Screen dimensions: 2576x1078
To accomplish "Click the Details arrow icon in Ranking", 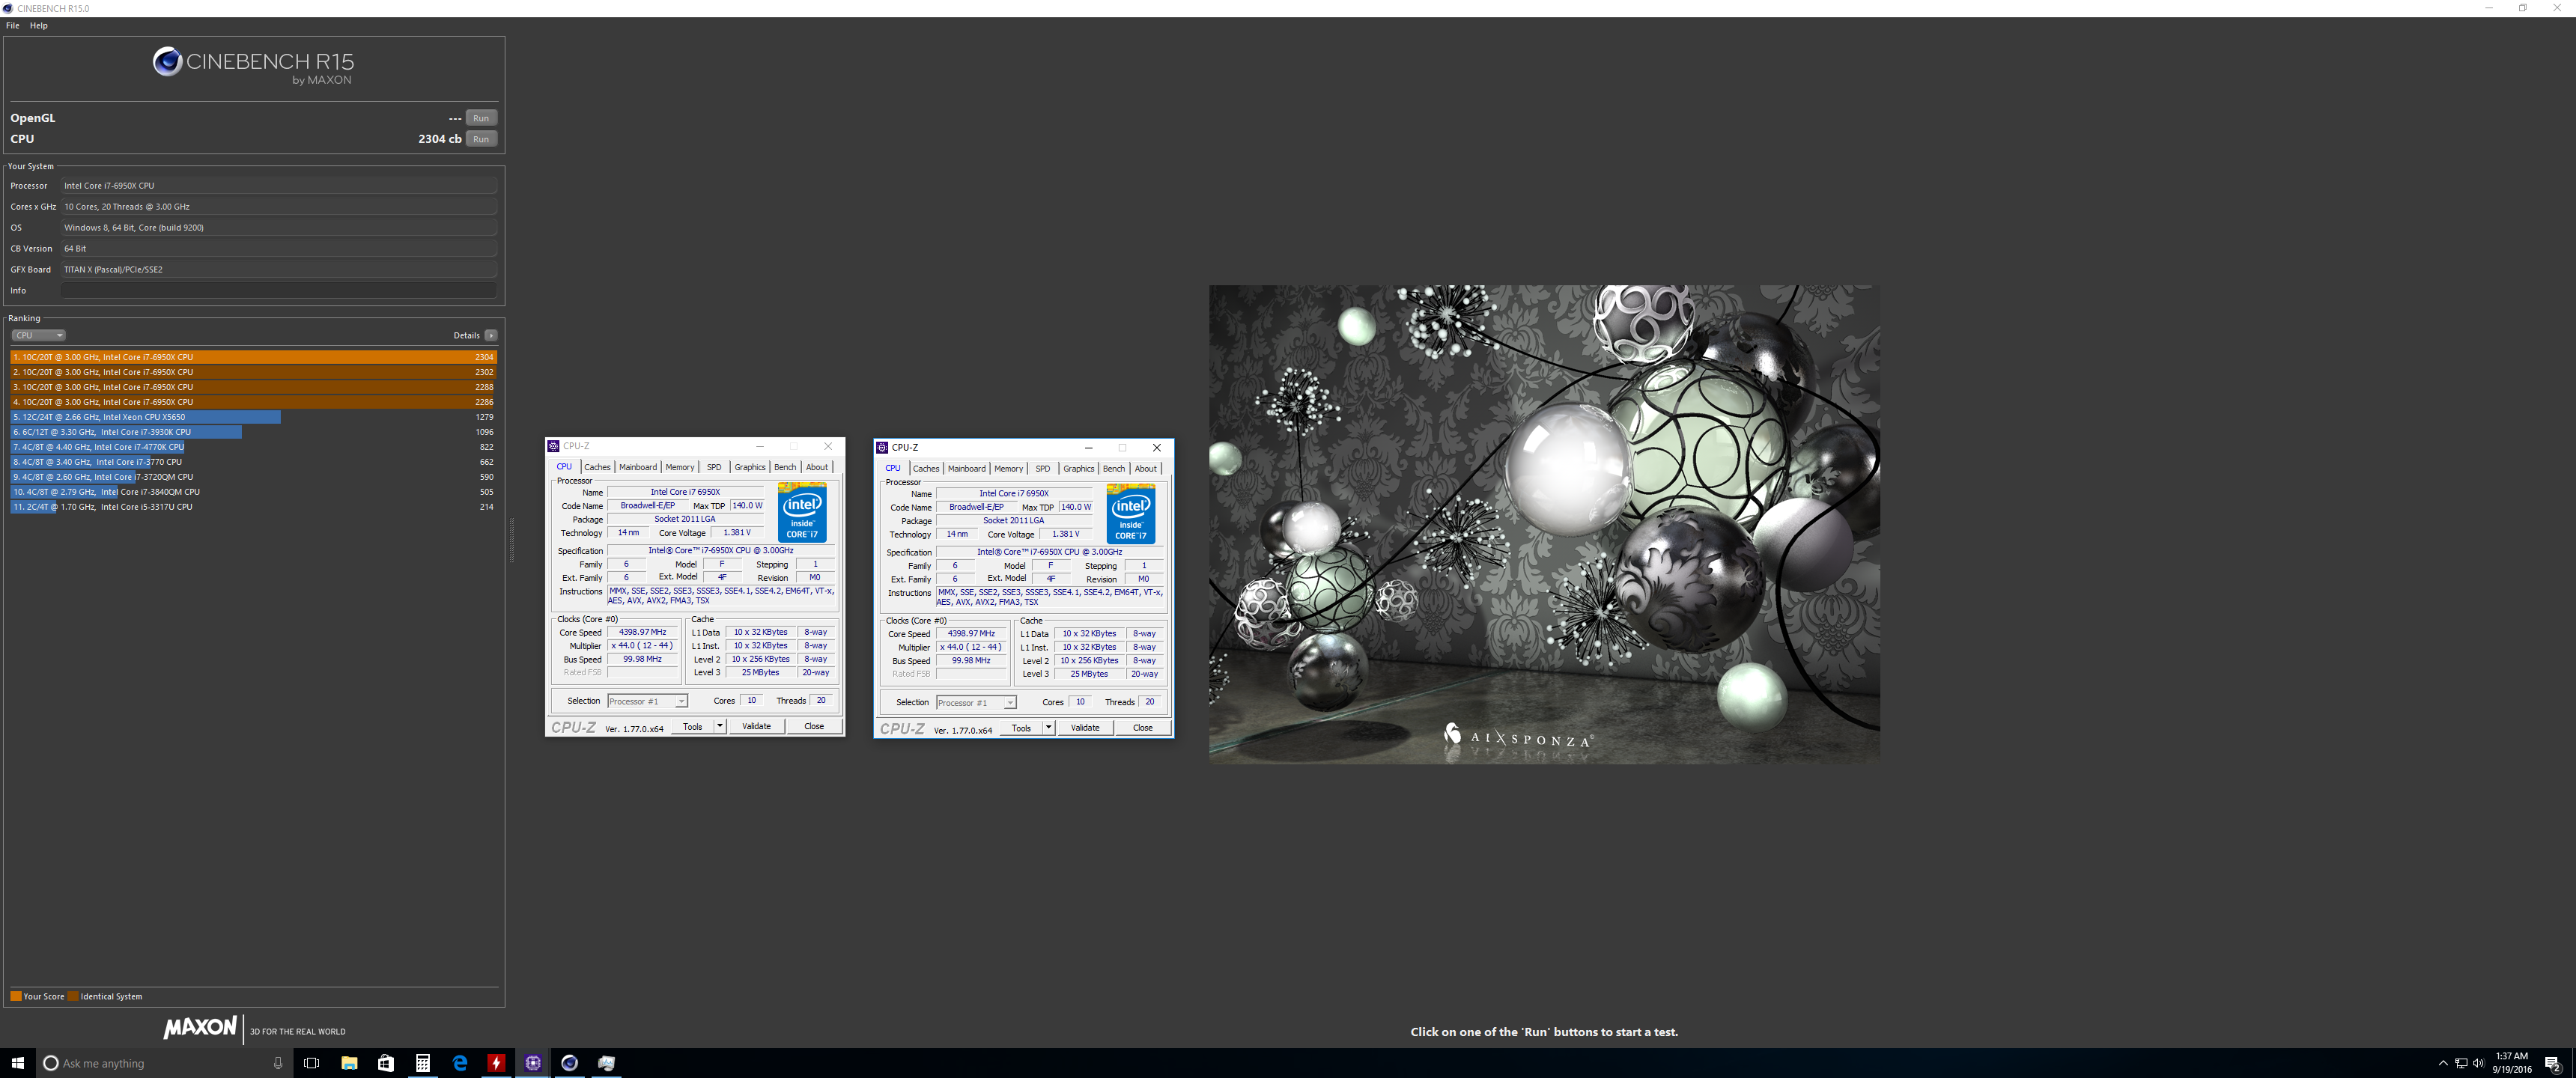I will pyautogui.click(x=490, y=335).
